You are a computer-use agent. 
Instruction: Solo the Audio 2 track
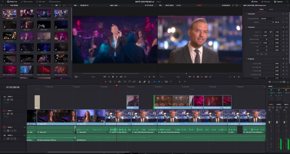point(11,138)
